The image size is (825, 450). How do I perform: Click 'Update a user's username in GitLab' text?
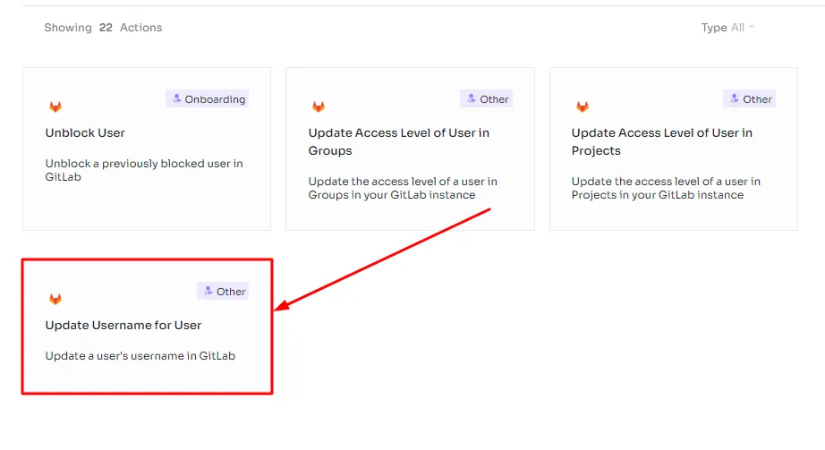tap(140, 356)
